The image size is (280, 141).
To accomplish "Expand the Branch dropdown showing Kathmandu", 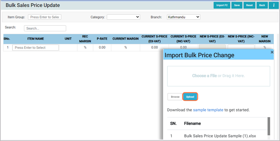I will point(183,17).
